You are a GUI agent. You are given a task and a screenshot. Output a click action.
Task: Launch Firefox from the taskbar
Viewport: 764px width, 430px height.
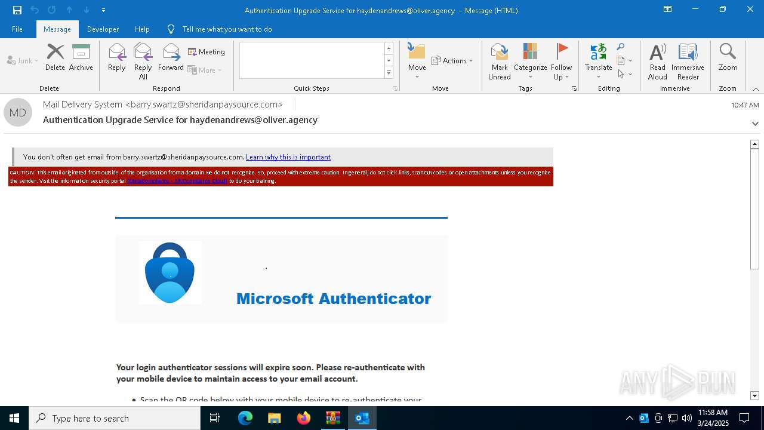coord(304,418)
